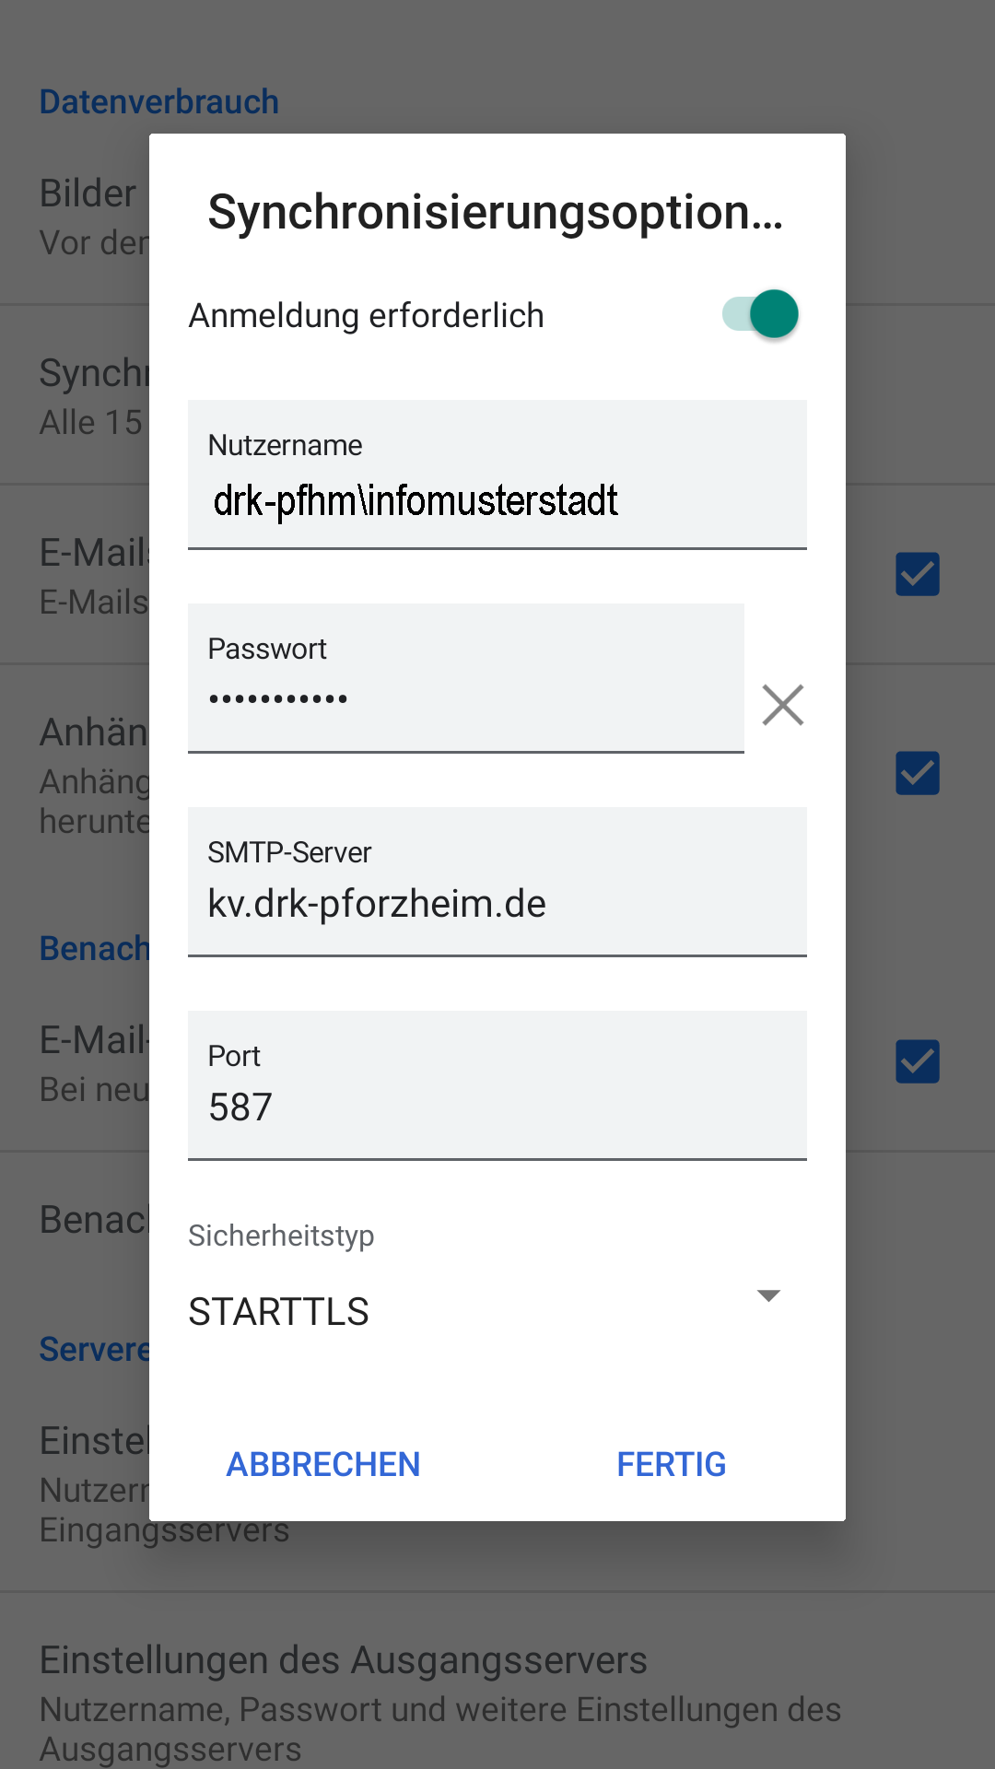Screen dimensions: 995x1769
Task: Uncheck the E-Mails synchronisieren checkbox behind dialog
Action: [x=918, y=574]
